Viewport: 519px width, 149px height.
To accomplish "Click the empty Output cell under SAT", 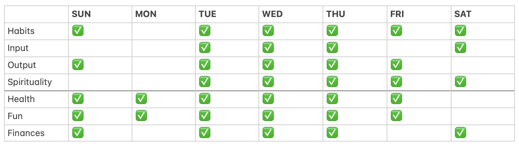I will click(483, 65).
